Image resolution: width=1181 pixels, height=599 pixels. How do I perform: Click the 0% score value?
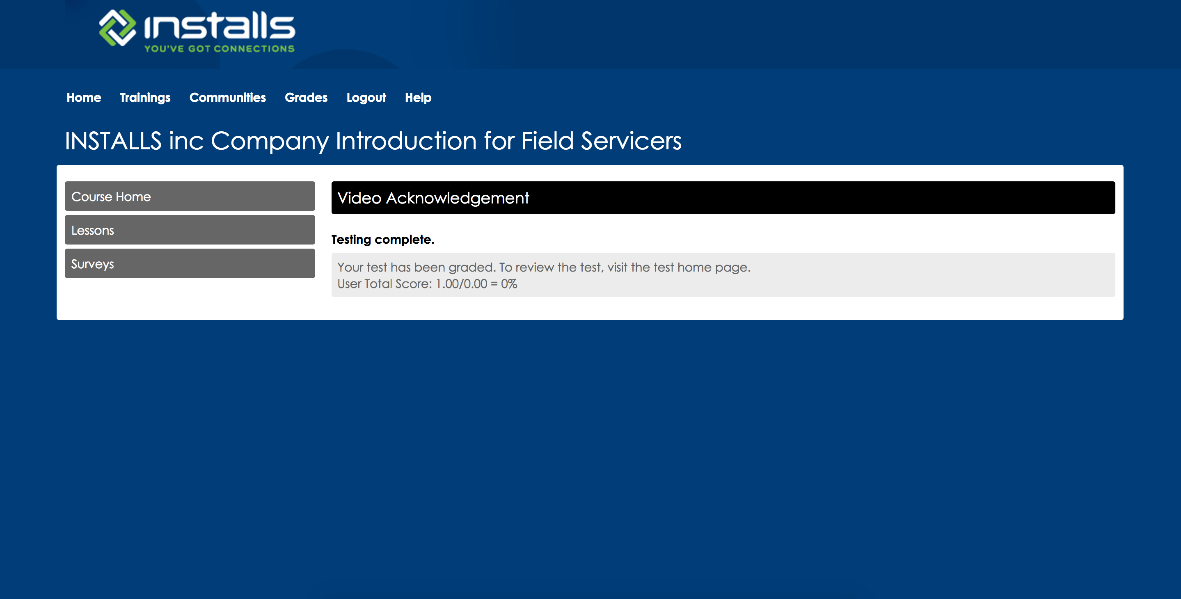click(x=509, y=284)
